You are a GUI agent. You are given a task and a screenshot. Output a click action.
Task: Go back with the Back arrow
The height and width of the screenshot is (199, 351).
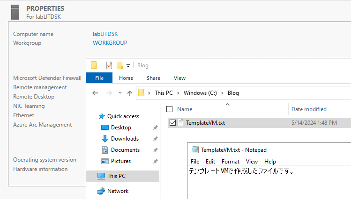[95, 93]
